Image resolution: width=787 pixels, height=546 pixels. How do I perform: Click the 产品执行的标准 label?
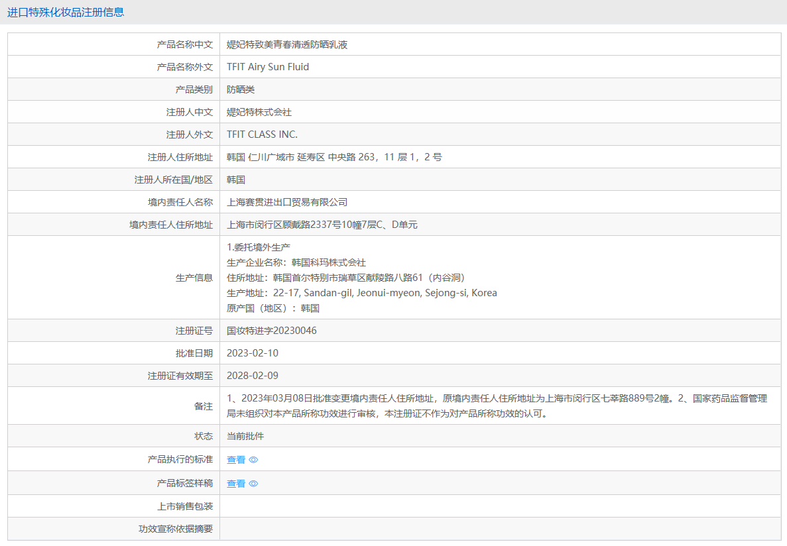coord(180,459)
